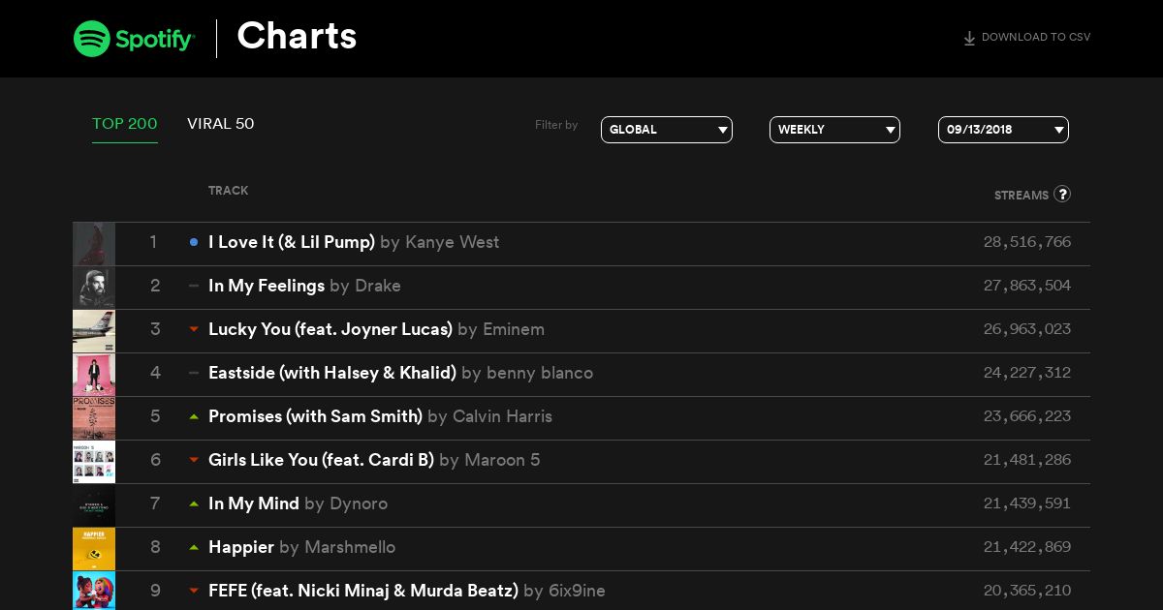Click the red down arrow beside FEFE

(x=194, y=591)
